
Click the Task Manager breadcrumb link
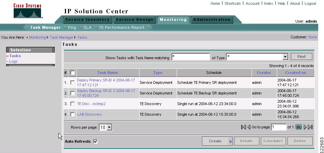click(62, 37)
